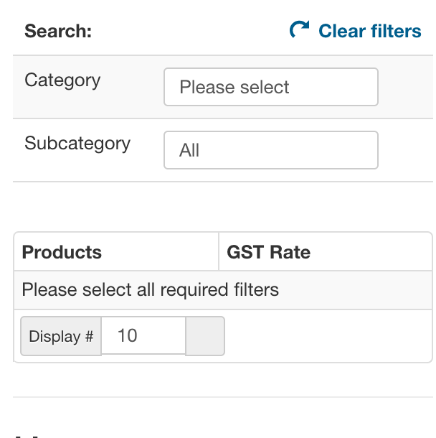Image resolution: width=436 pixels, height=438 pixels.
Task: Open the Category 'Please select' dropdown
Action: [270, 87]
